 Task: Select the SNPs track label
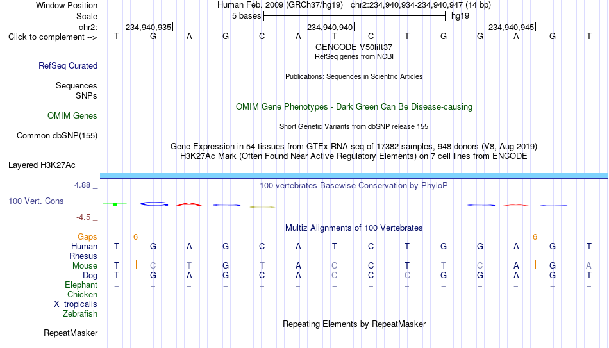click(87, 95)
